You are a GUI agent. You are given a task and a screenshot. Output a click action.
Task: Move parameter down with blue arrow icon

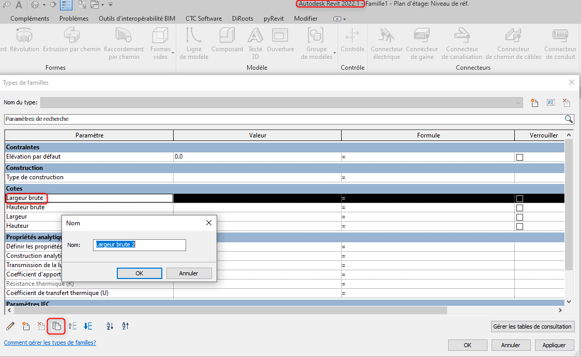click(x=88, y=326)
